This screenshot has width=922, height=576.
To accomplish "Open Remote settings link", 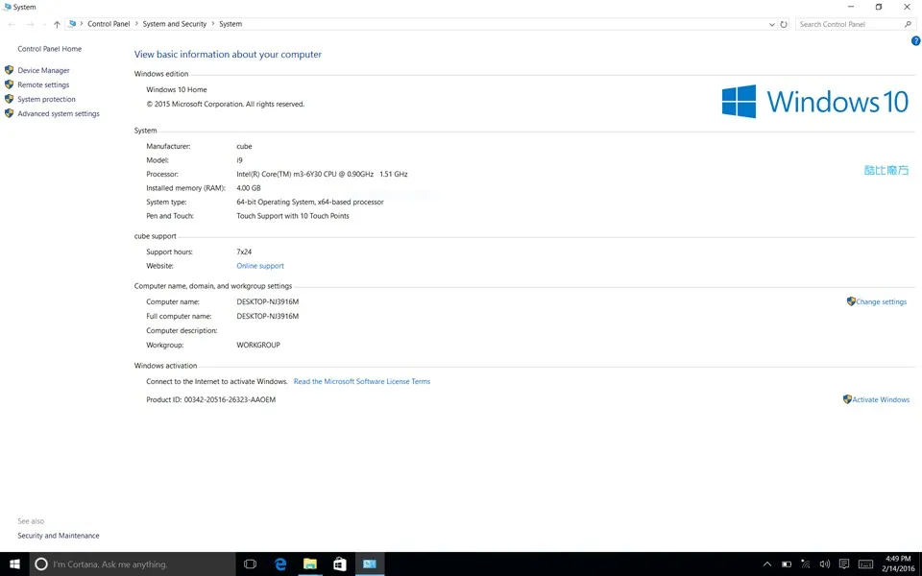I will click(43, 84).
